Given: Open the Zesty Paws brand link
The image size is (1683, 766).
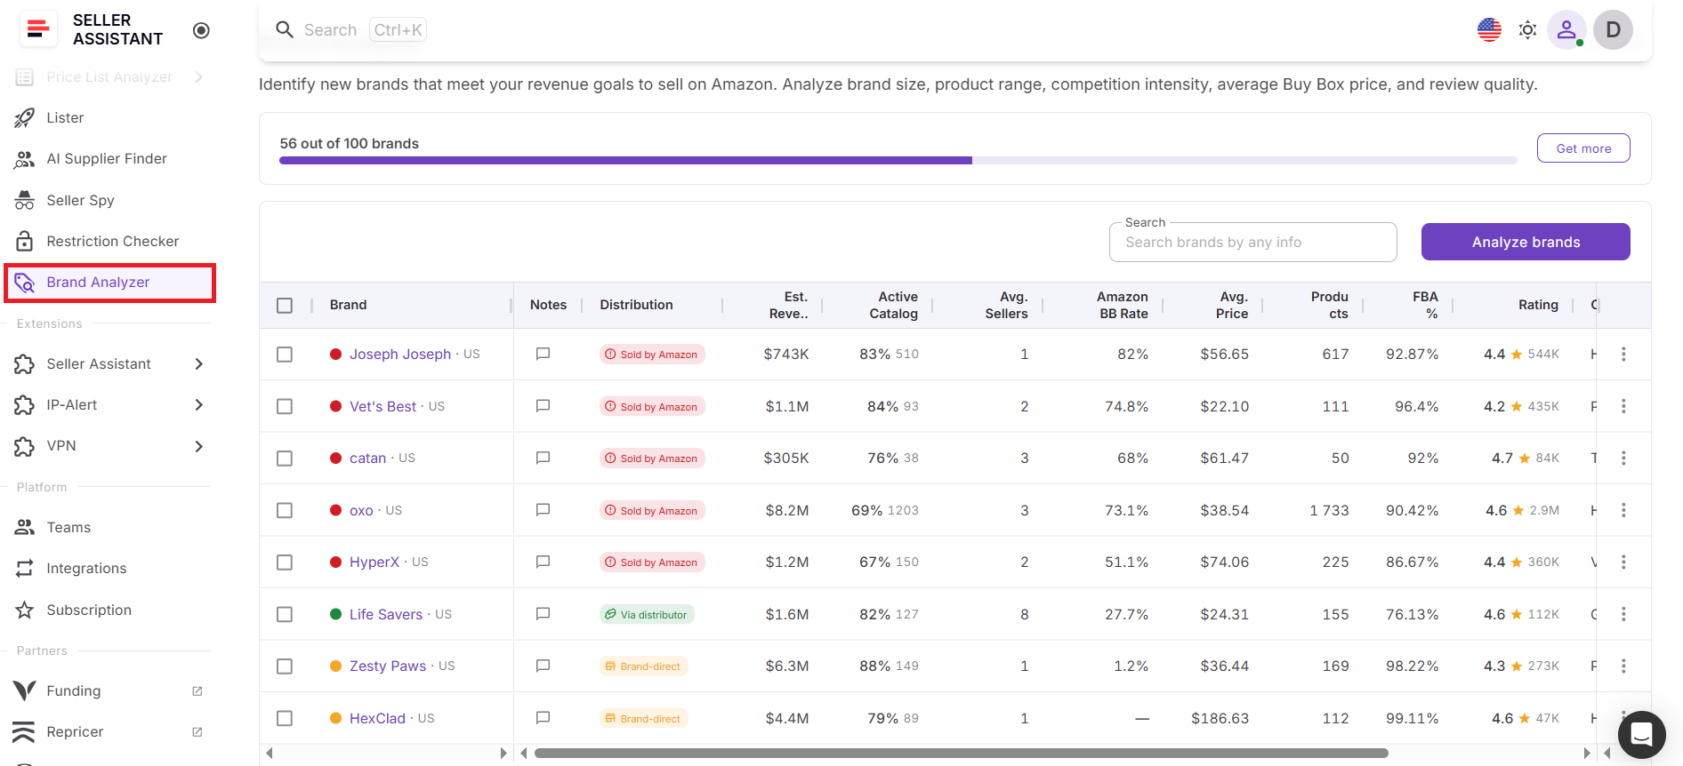Looking at the screenshot, I should click(388, 666).
